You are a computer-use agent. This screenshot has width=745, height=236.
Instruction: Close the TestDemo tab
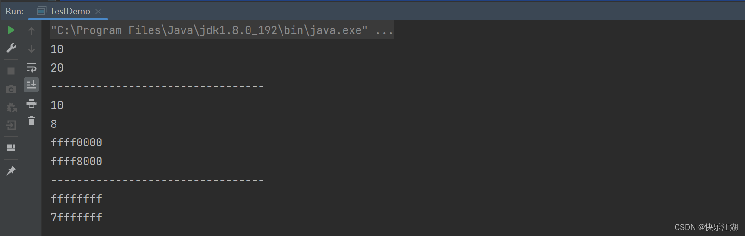(98, 12)
